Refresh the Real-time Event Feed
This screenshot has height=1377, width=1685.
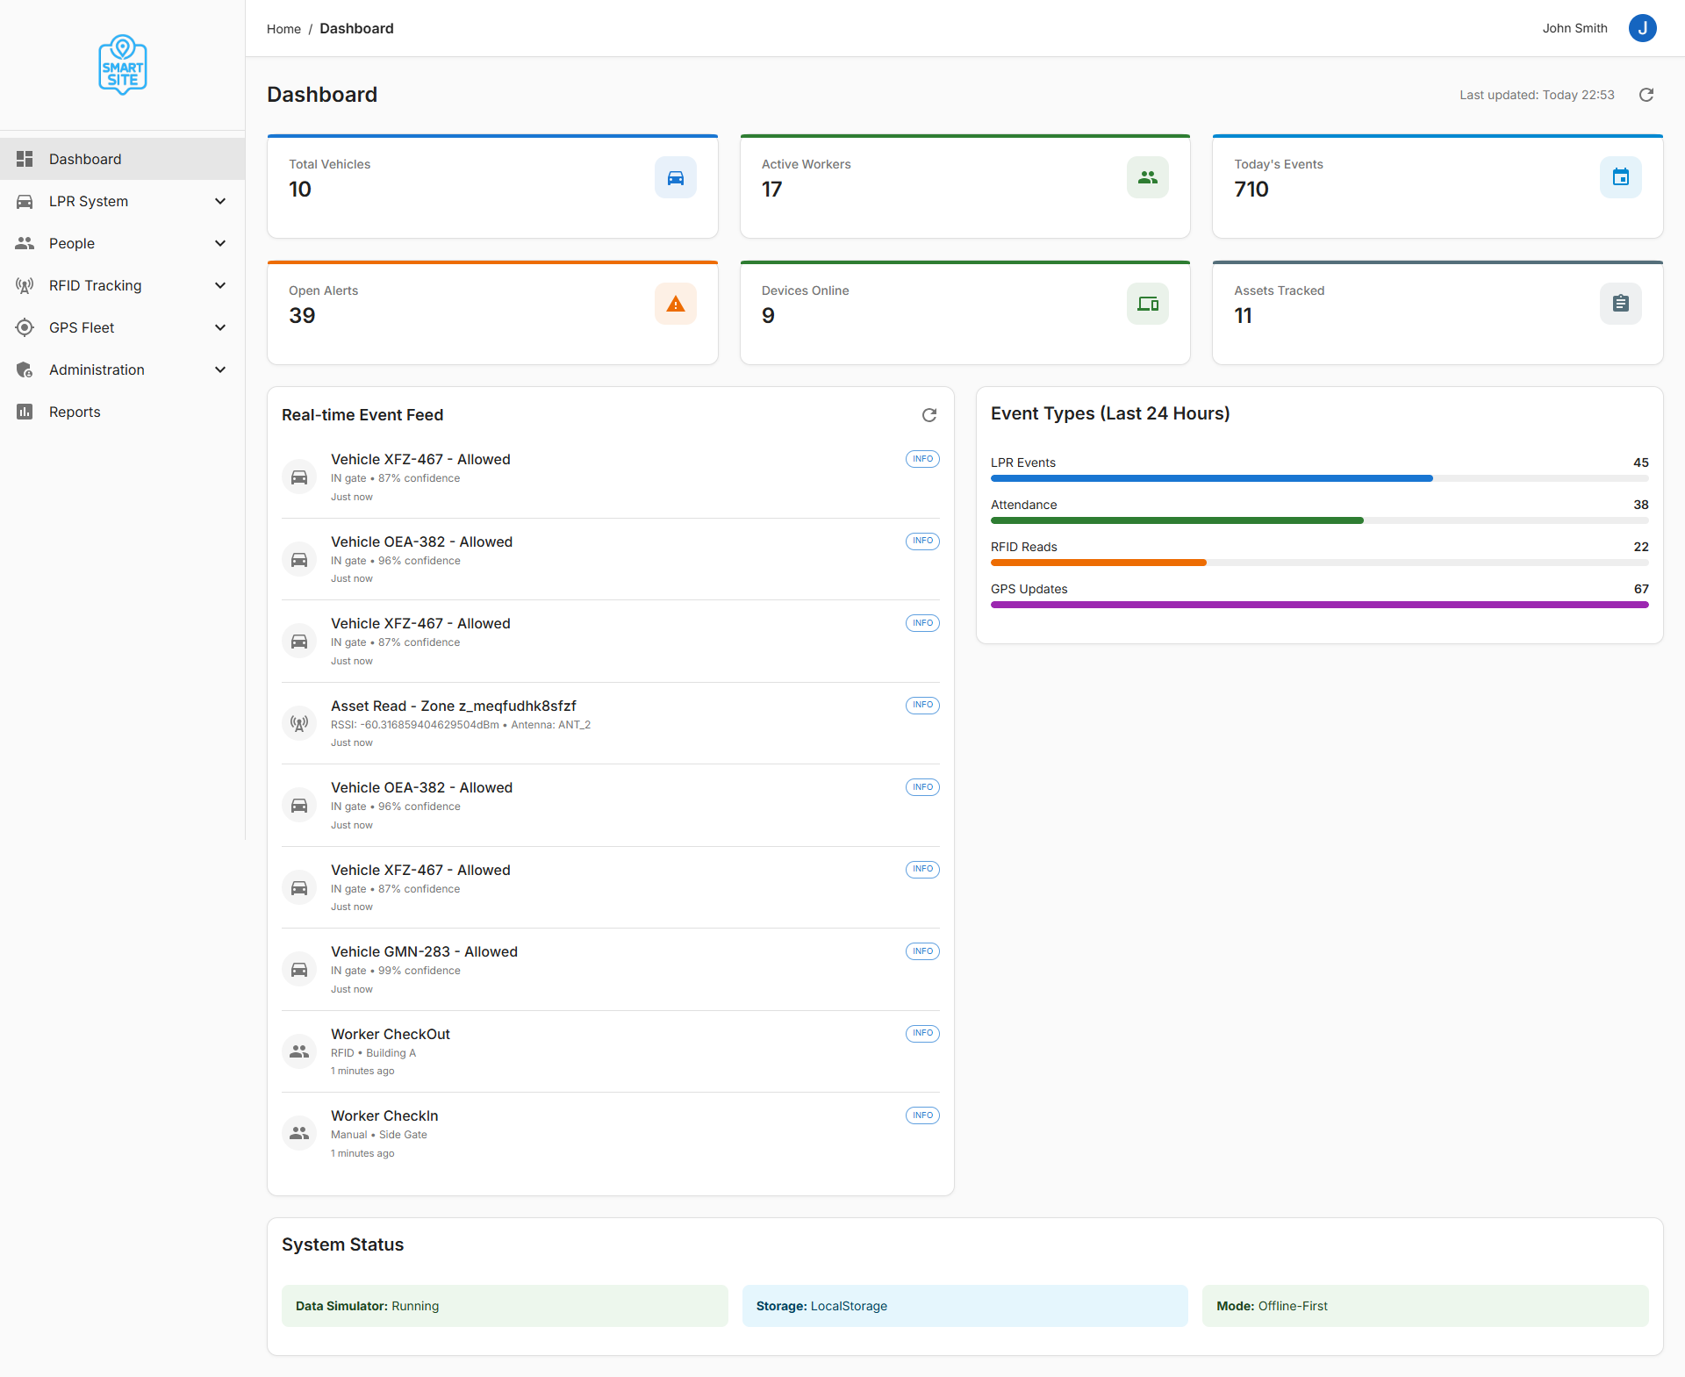pos(929,415)
